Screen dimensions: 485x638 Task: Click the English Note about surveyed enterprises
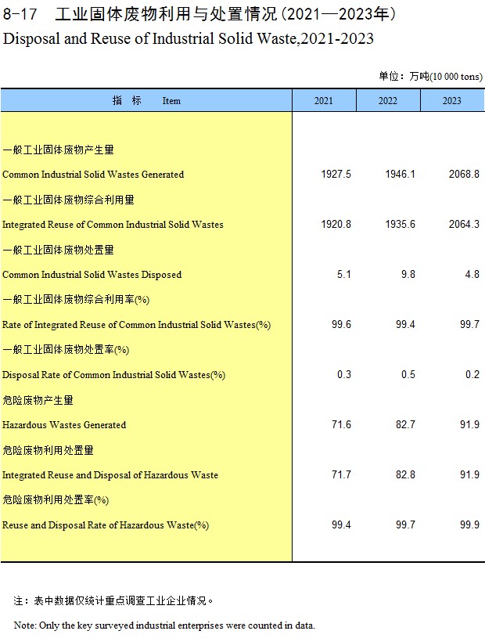pos(164,625)
